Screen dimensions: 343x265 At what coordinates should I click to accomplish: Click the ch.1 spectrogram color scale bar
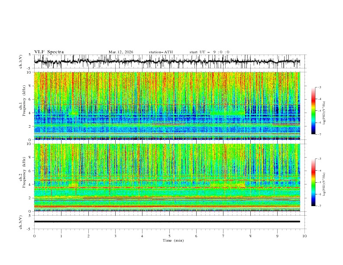tap(313, 111)
